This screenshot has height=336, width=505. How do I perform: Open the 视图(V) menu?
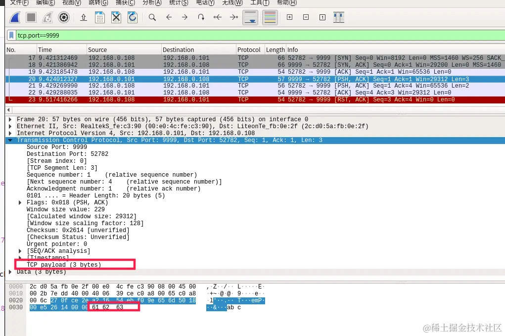tap(72, 2)
